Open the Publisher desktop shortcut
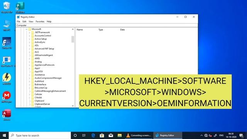The image size is (247, 139). 20,7
